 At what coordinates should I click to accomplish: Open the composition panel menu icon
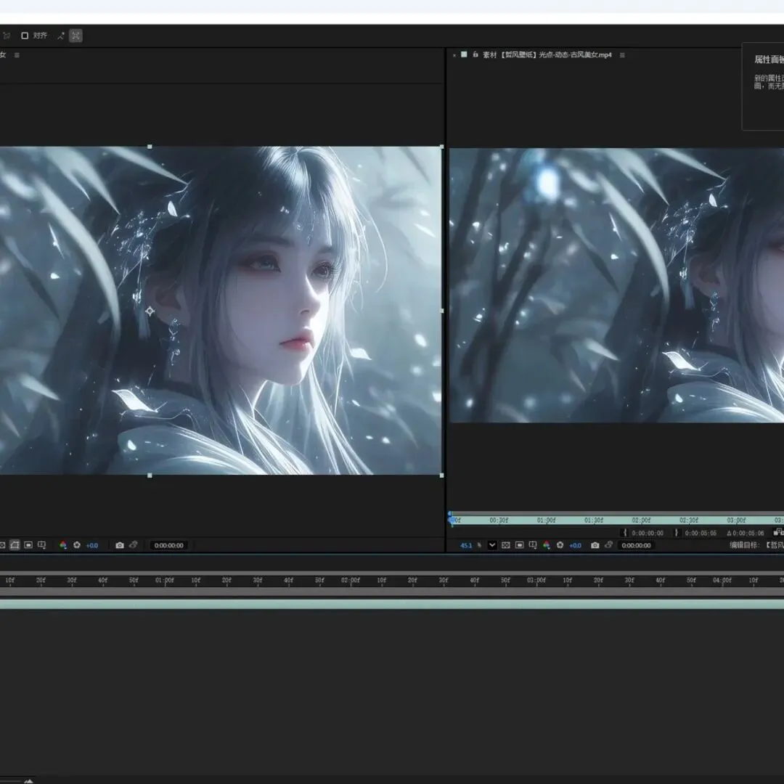(x=17, y=55)
